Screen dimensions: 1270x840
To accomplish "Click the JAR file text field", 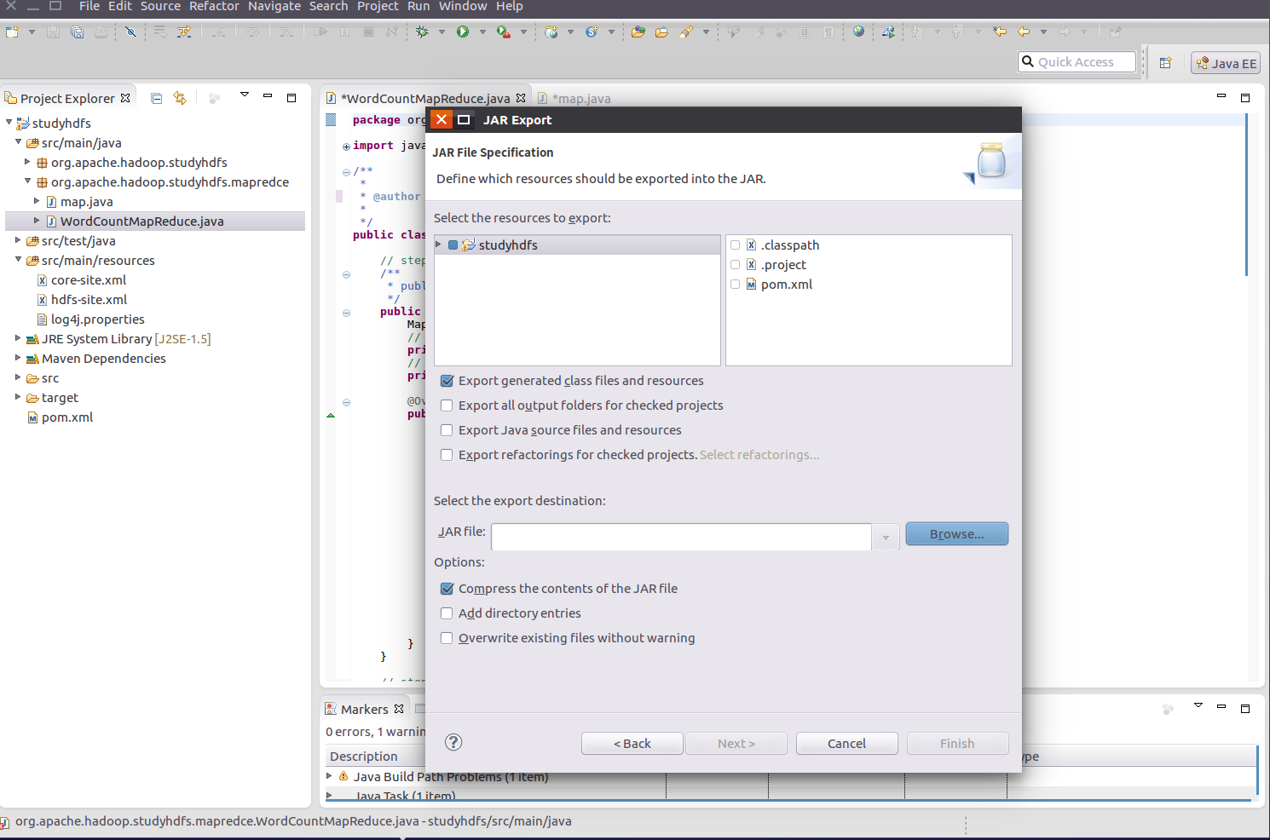I will 681,538.
